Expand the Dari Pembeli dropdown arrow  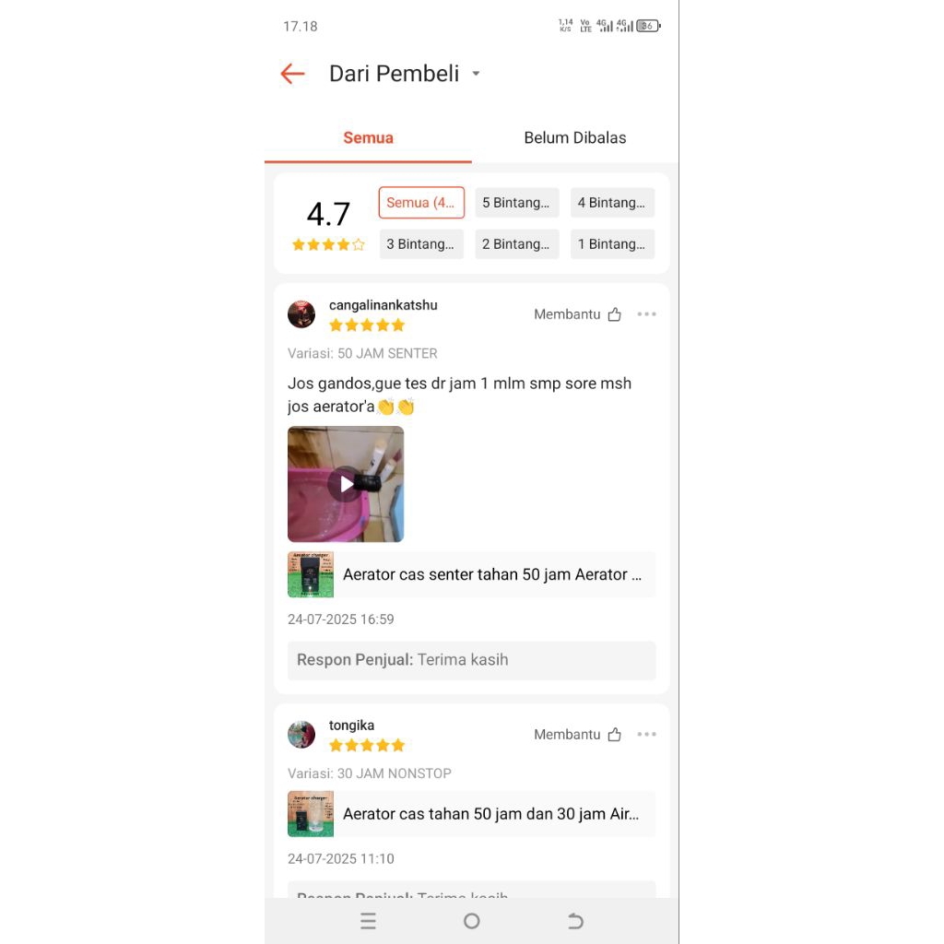476,74
